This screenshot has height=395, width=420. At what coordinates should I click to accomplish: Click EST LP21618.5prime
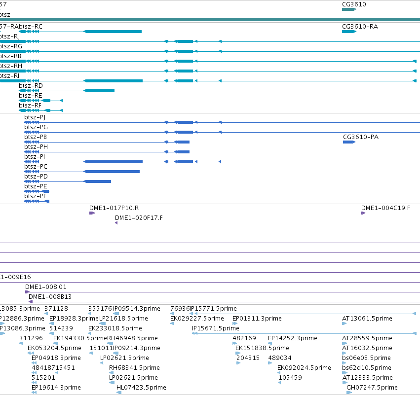tap(123, 319)
